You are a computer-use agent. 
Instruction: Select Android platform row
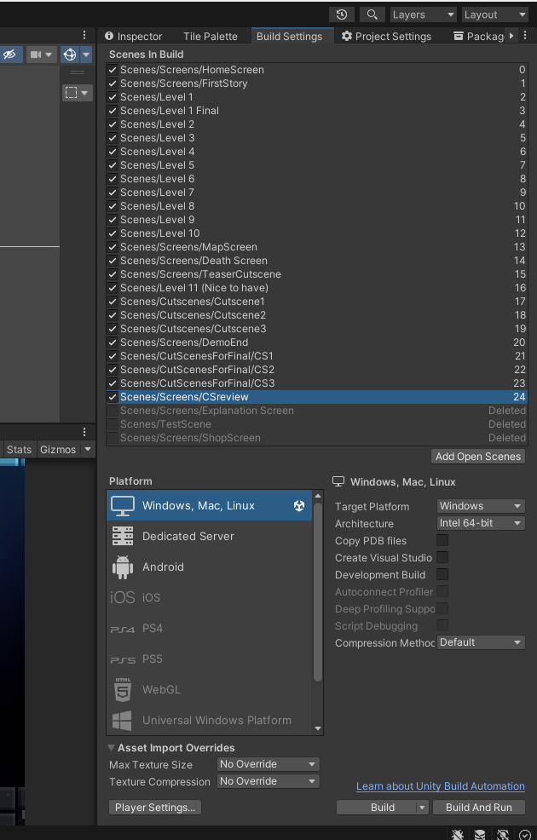(x=209, y=567)
